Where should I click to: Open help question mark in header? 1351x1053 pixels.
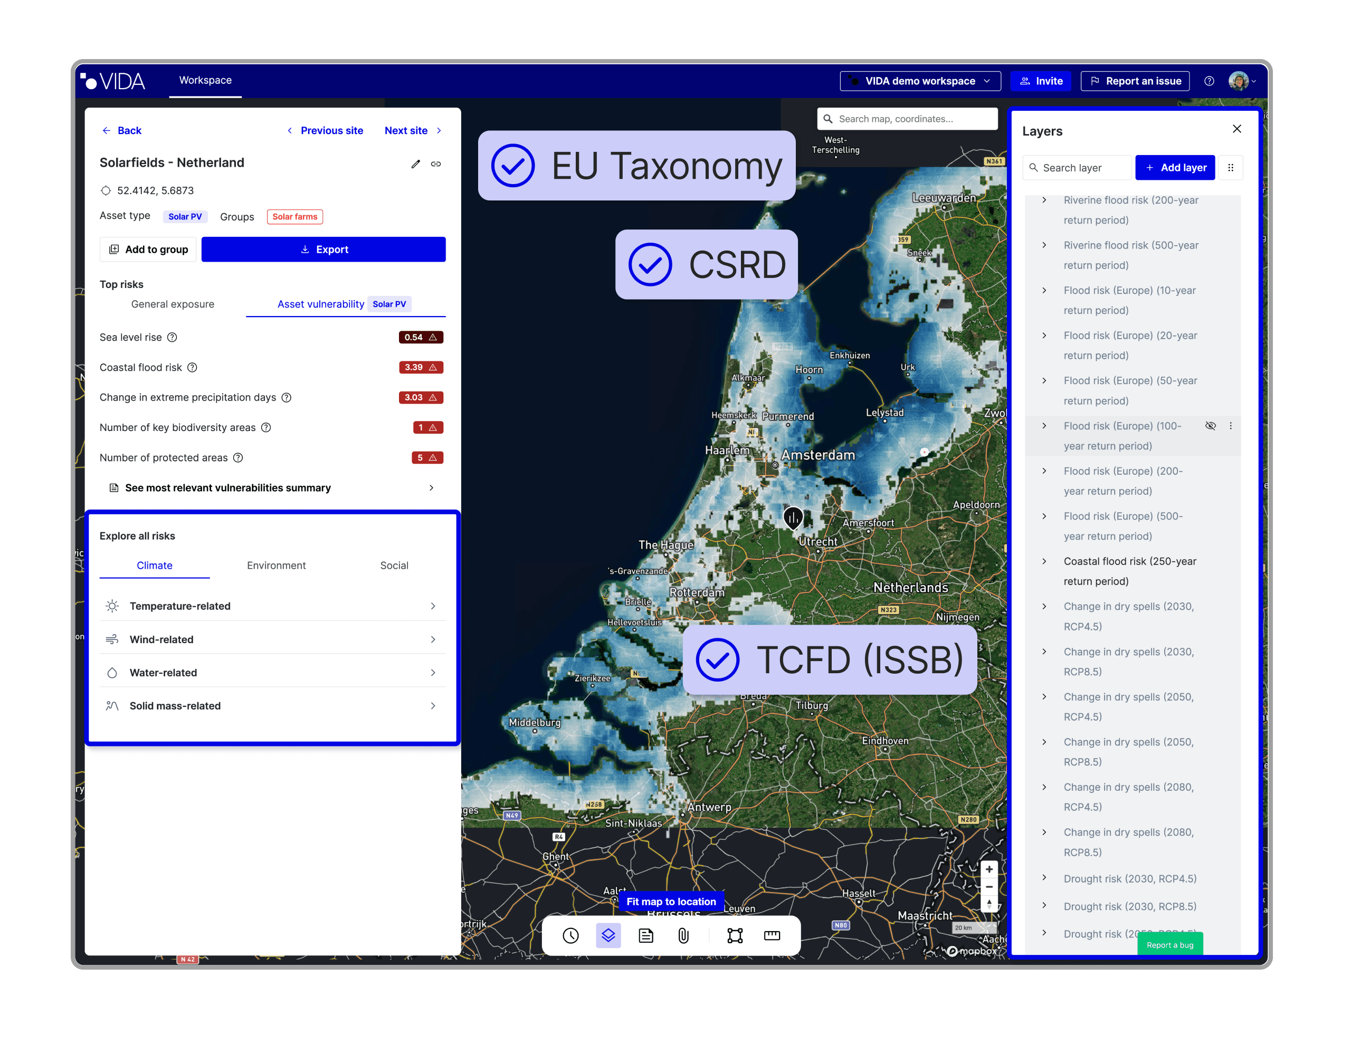[x=1209, y=81]
